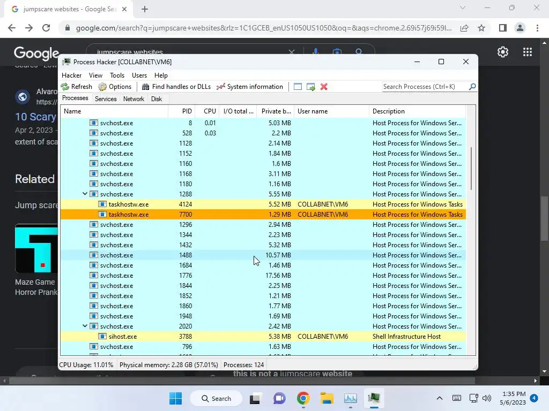
Task: Sort by the User name column header
Action: (x=331, y=111)
